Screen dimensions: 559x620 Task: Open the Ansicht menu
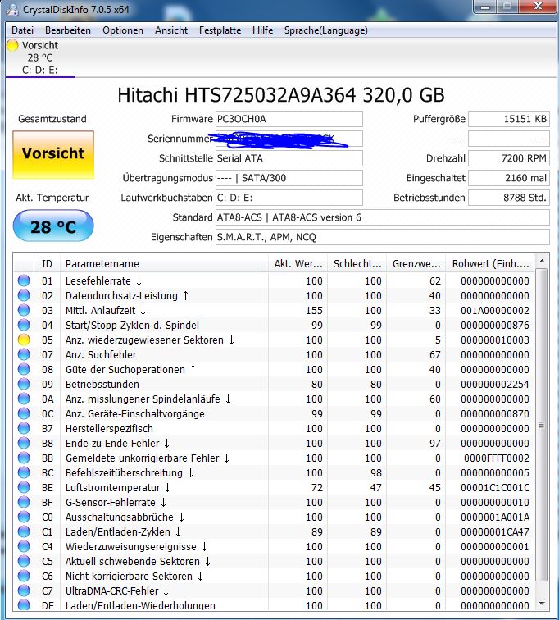[171, 30]
